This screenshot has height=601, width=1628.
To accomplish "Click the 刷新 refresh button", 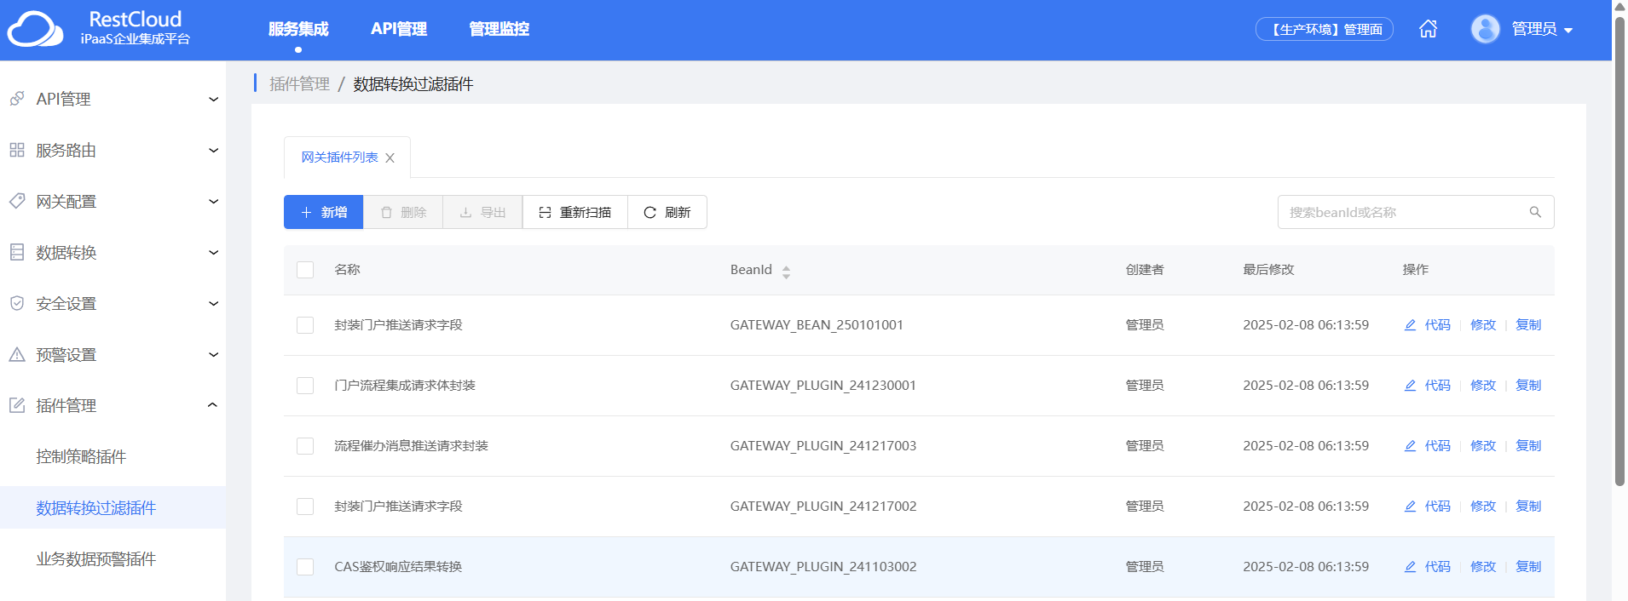I will [667, 212].
